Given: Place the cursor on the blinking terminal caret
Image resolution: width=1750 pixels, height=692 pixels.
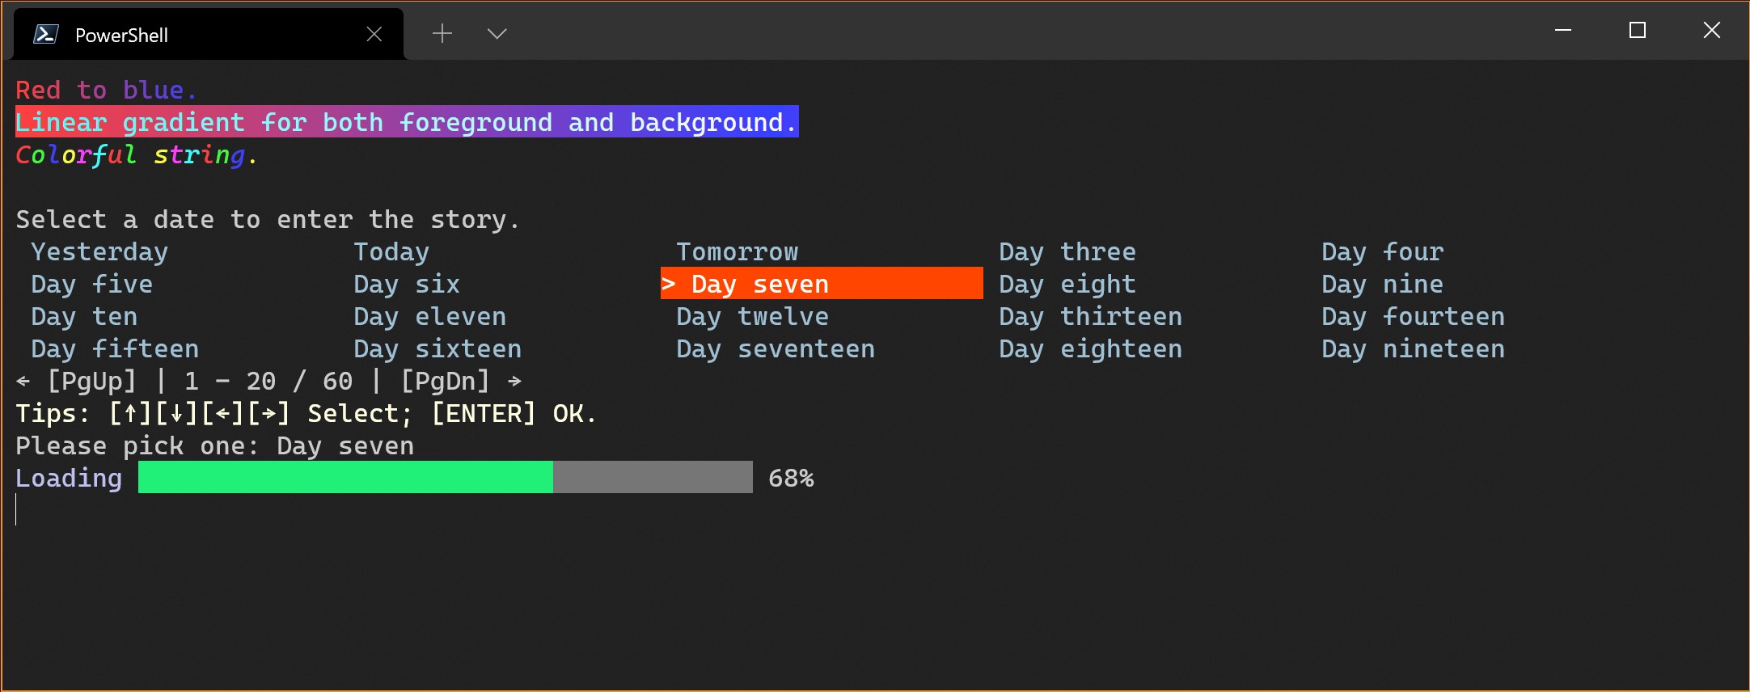Looking at the screenshot, I should [x=15, y=509].
